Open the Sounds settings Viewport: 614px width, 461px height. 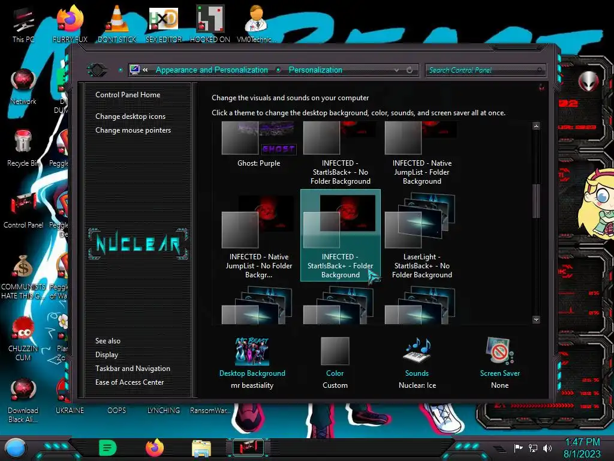(x=417, y=363)
